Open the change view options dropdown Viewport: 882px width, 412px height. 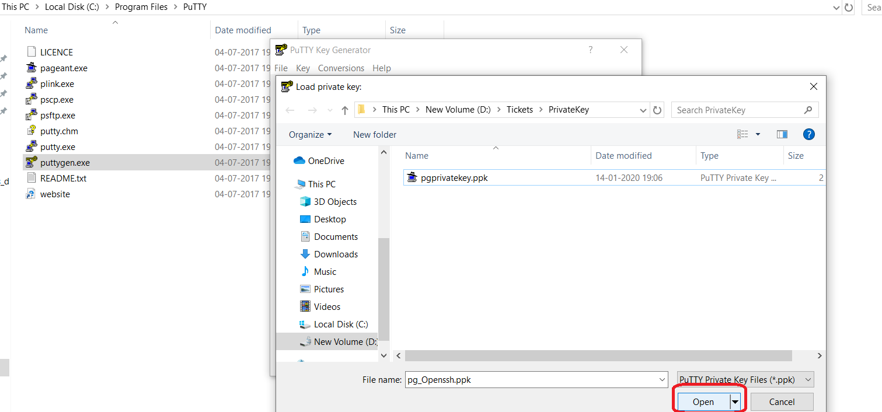[758, 134]
